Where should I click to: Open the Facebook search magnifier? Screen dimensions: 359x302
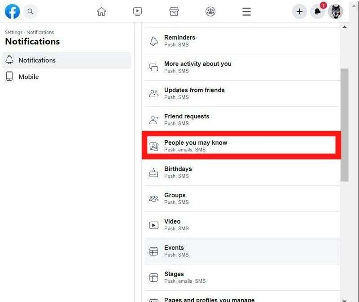[x=30, y=12]
